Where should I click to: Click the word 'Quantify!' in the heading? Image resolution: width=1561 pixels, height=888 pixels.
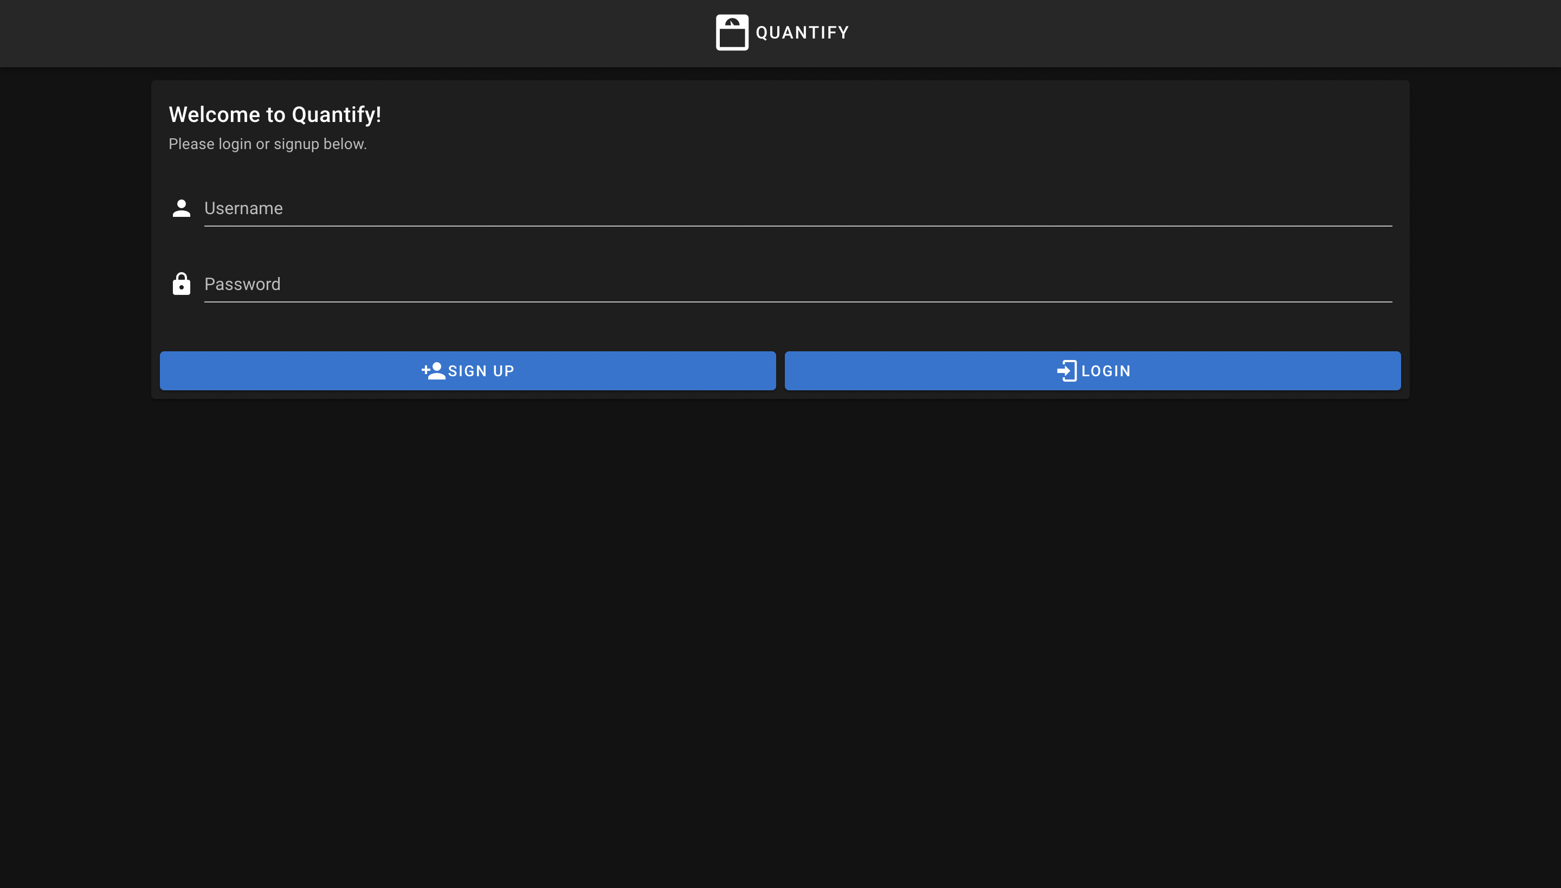[336, 115]
